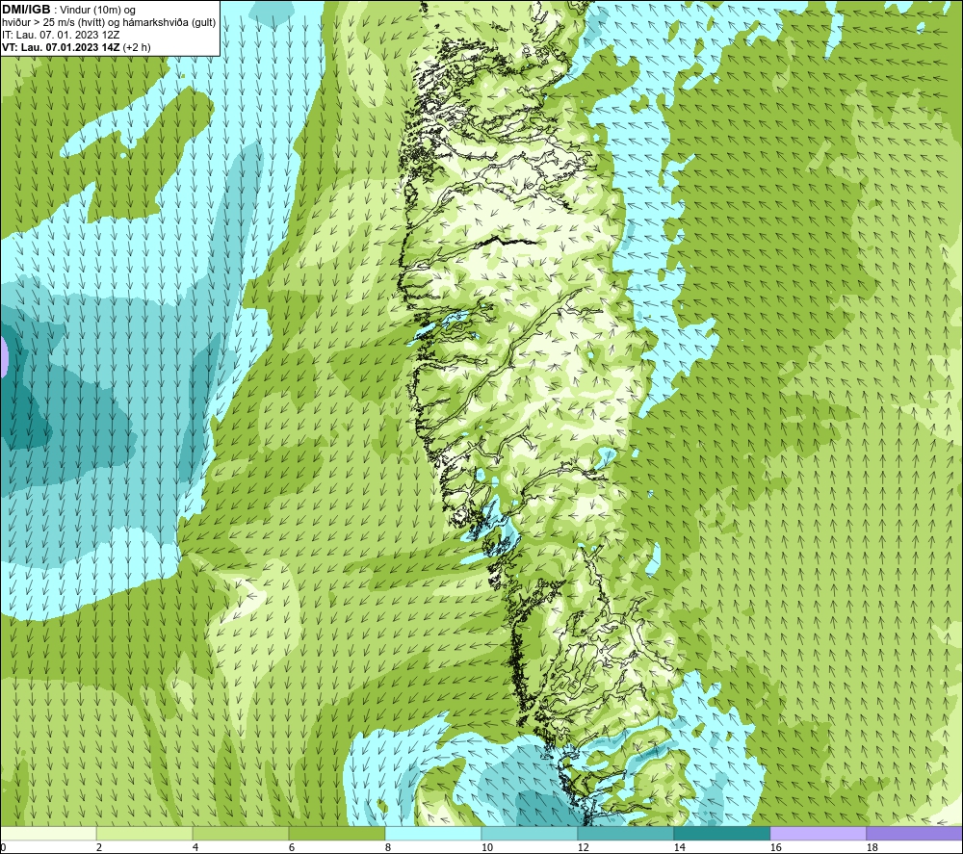963x854 pixels.
Task: Select the 8–10 m/s light cyan swatch
Action: 433,833
